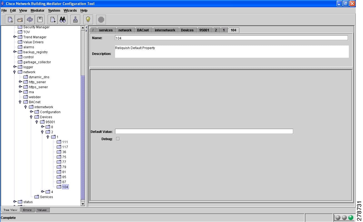Click the binoculars Find icon
363x222 pixels.
tap(63, 19)
